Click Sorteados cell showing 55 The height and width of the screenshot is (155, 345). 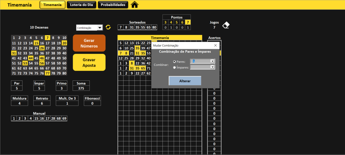[143, 28]
